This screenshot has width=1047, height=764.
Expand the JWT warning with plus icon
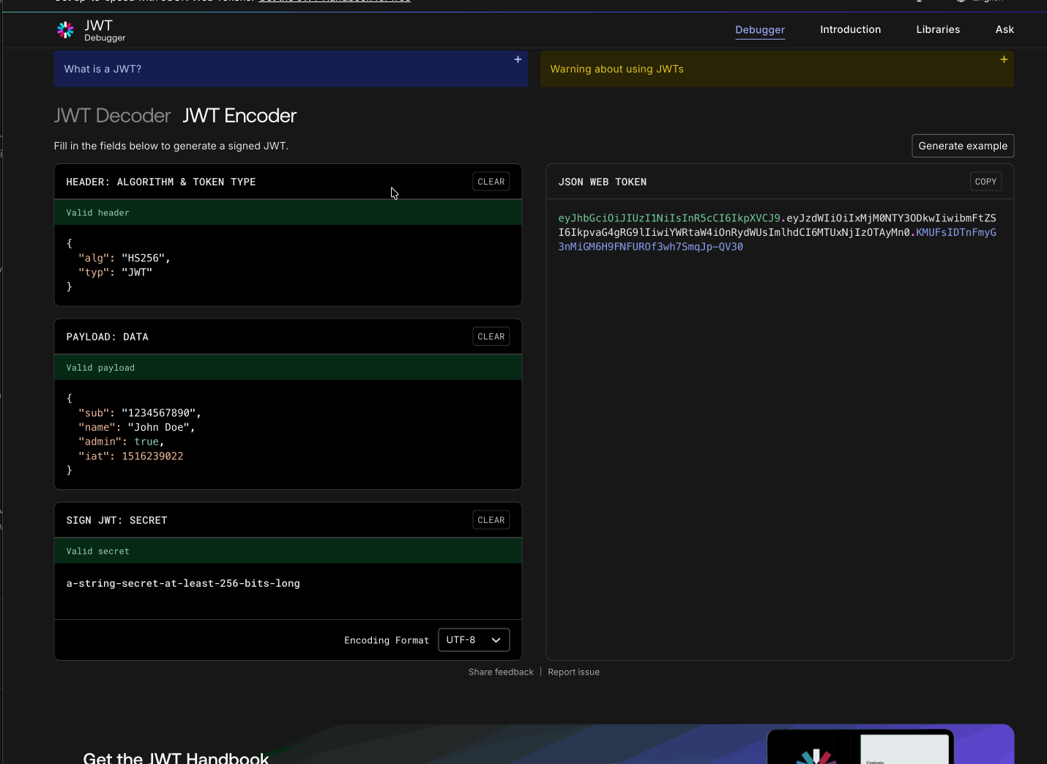click(x=1004, y=59)
